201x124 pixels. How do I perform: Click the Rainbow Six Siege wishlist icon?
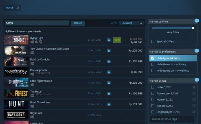point(109,51)
